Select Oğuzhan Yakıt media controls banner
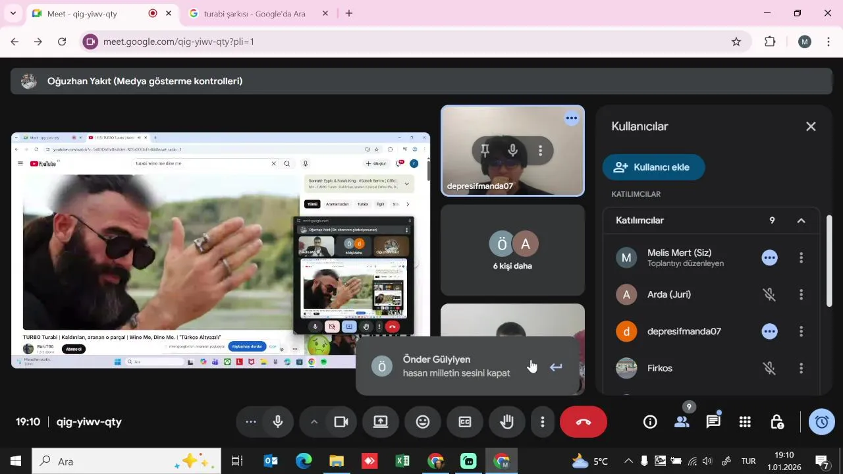843x474 pixels. 421,82
